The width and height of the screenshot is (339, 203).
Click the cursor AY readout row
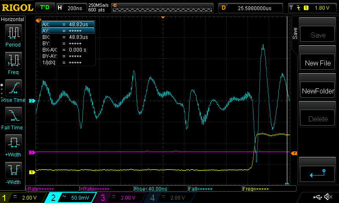68,30
